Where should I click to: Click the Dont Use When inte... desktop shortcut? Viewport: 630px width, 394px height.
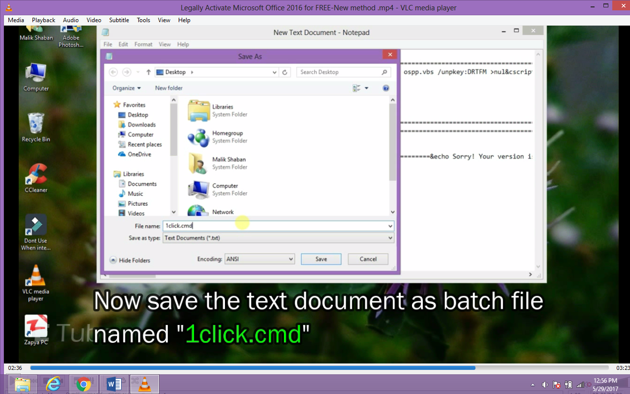(x=36, y=232)
